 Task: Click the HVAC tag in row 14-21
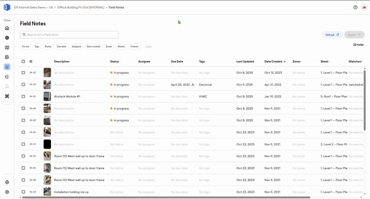(x=203, y=96)
